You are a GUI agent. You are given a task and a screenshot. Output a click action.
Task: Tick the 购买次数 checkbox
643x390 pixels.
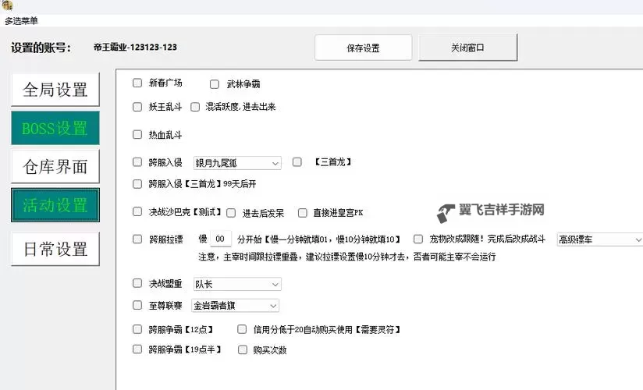(243, 349)
